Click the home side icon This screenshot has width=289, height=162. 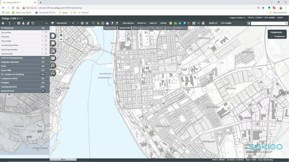point(53,44)
